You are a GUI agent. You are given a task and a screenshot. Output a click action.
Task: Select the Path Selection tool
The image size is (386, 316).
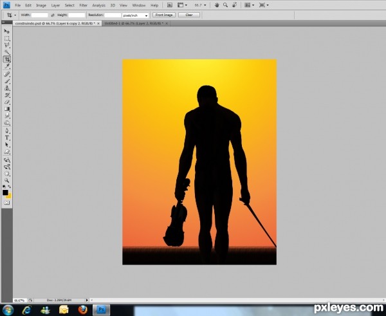click(x=6, y=145)
